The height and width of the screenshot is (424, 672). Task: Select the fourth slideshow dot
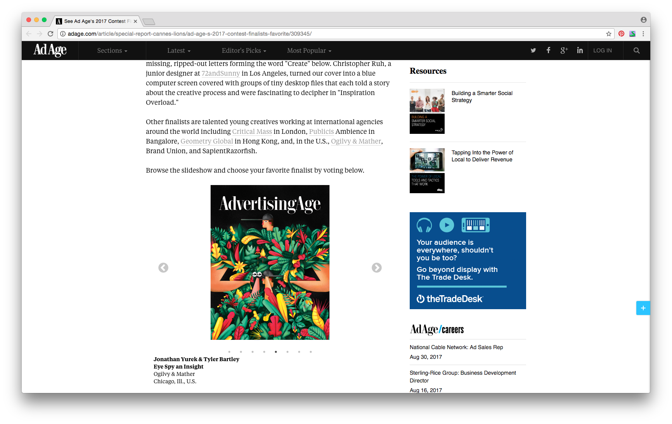tap(264, 352)
